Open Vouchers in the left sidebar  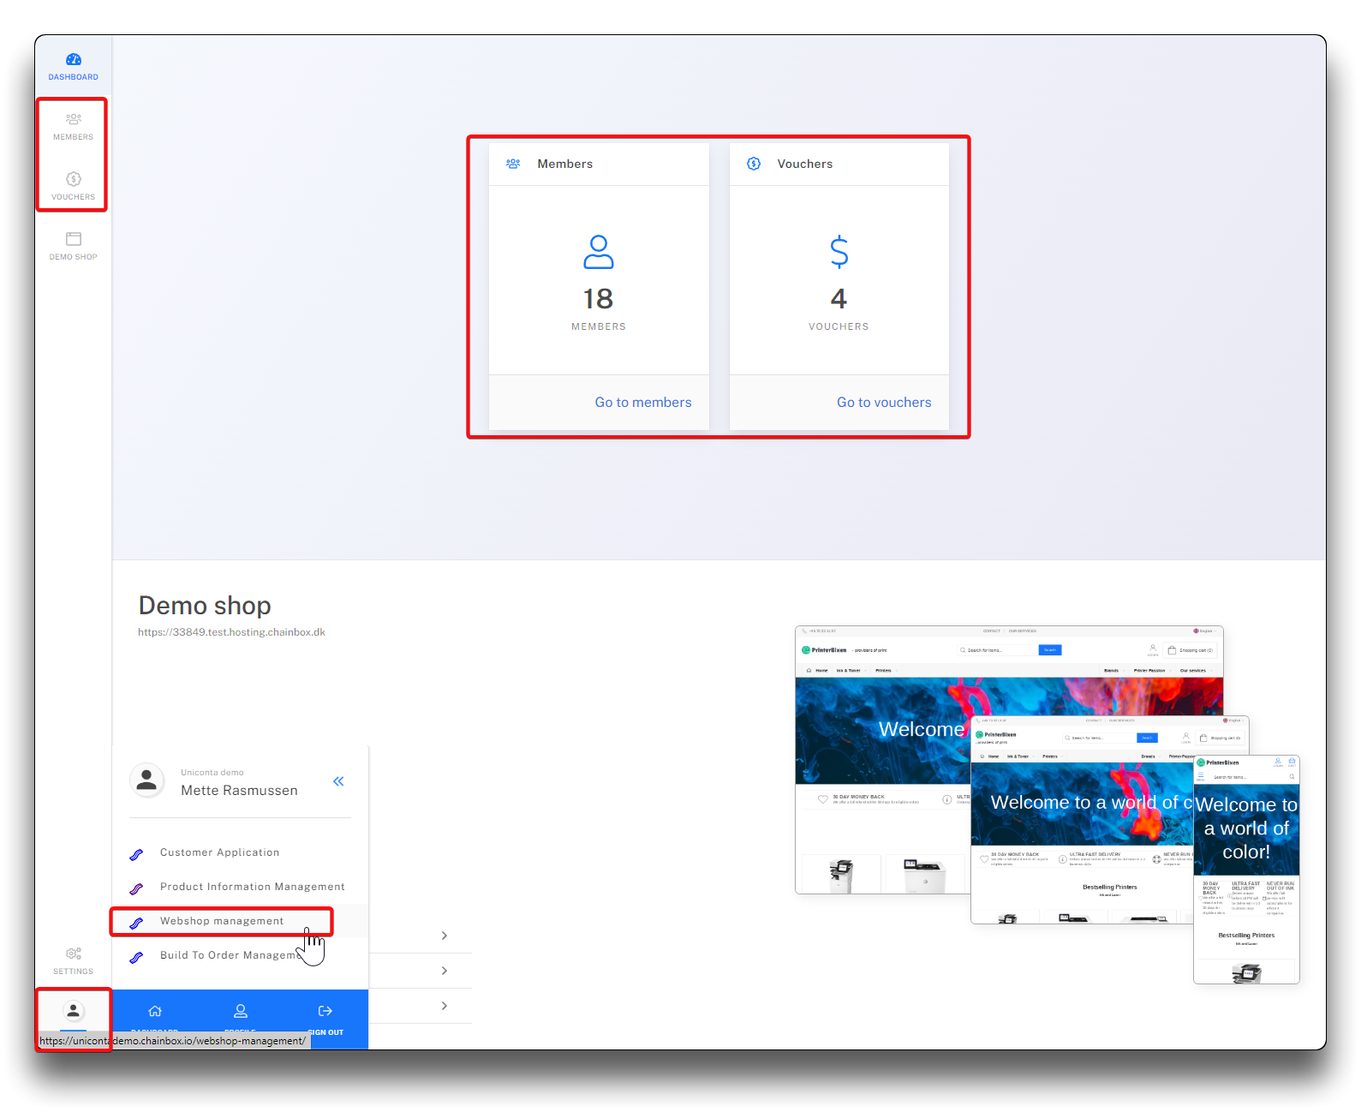click(74, 186)
